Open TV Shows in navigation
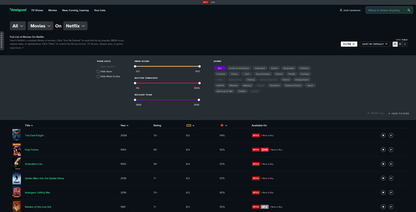 pos(37,10)
